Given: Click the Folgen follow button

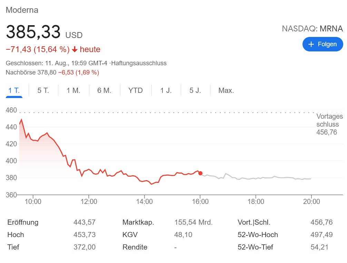Looking at the screenshot, I should coord(323,44).
